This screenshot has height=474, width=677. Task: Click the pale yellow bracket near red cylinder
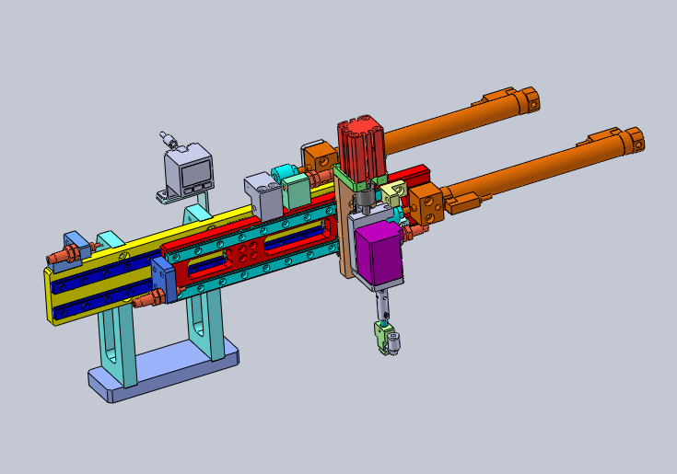coord(394,192)
